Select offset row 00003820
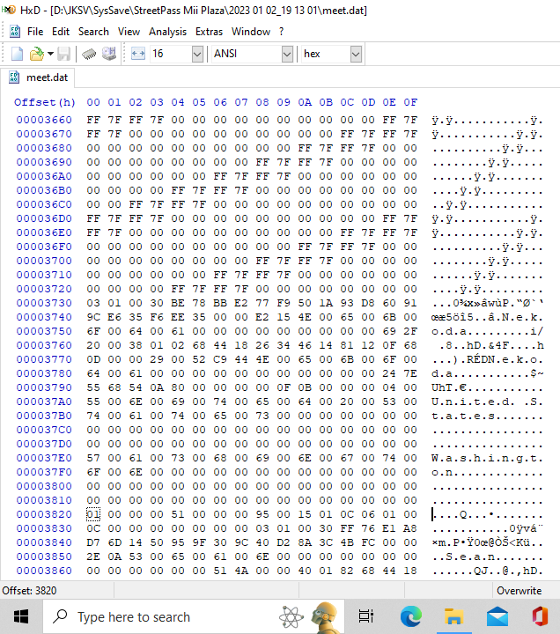The image size is (560, 634). (x=44, y=514)
